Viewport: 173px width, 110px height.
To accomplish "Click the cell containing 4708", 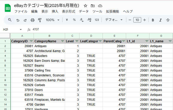I will pos(22,104).
